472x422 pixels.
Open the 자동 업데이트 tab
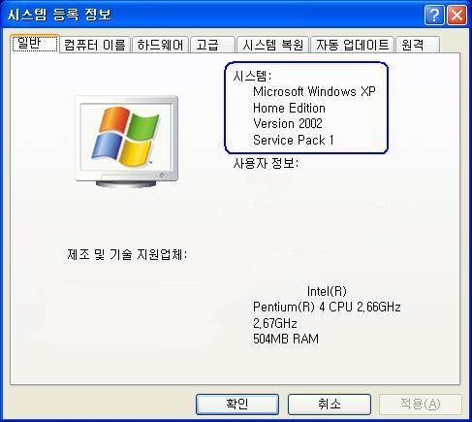click(352, 45)
